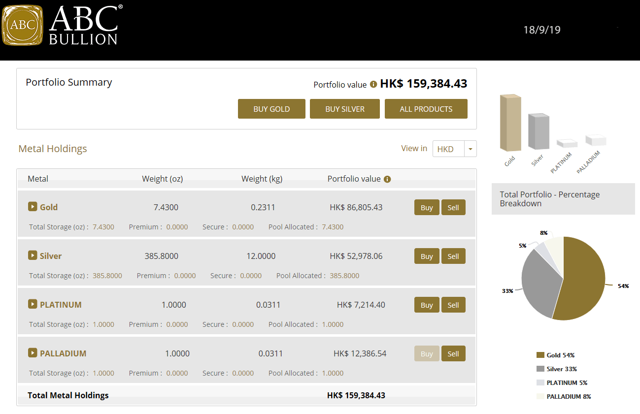Click Gold value HK$ 86,805.43
Viewport: 640px width, 414px height.
point(356,207)
